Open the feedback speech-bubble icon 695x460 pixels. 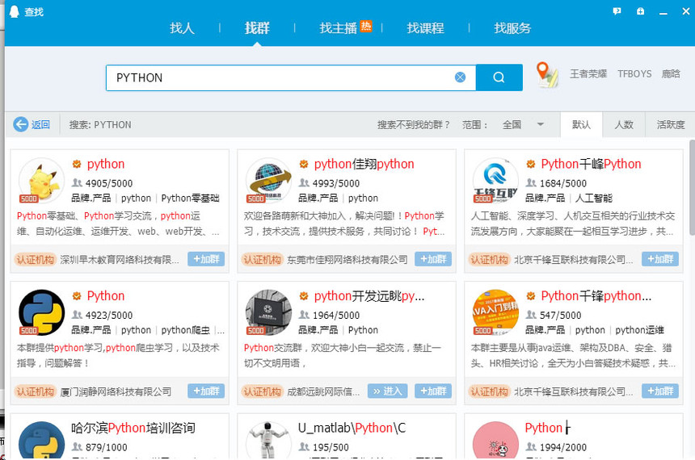[617, 11]
